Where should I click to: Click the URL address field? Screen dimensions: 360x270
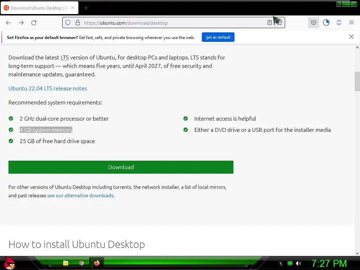[174, 23]
